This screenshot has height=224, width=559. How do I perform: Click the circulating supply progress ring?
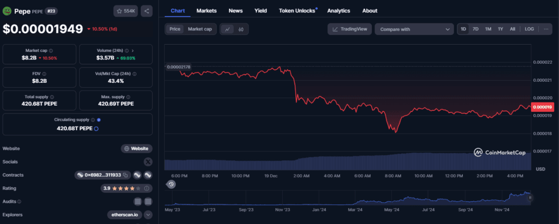(96, 129)
